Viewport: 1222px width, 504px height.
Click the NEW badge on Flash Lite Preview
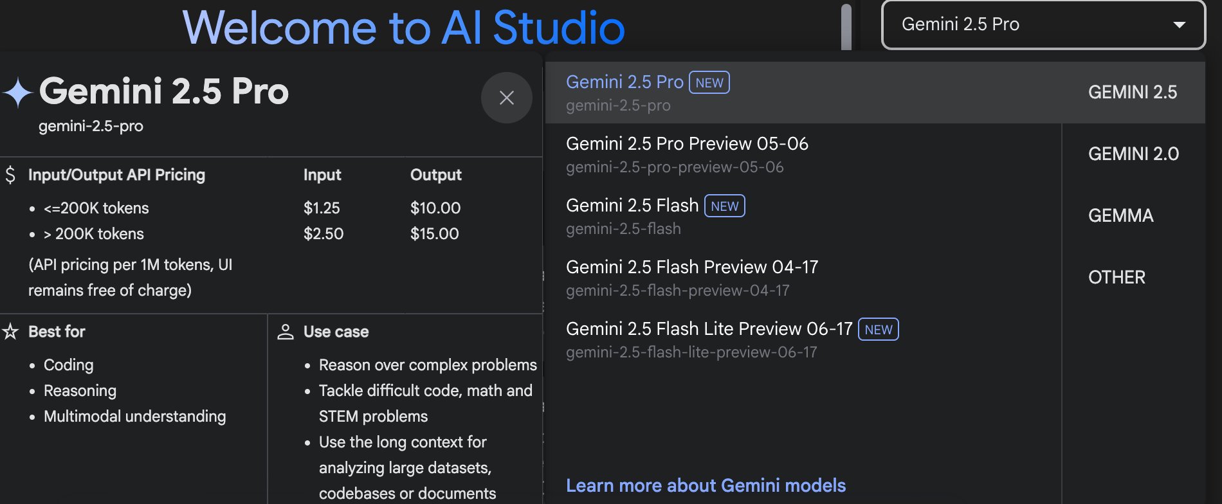point(879,329)
